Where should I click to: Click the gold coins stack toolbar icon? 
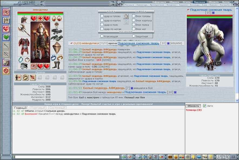point(176,157)
